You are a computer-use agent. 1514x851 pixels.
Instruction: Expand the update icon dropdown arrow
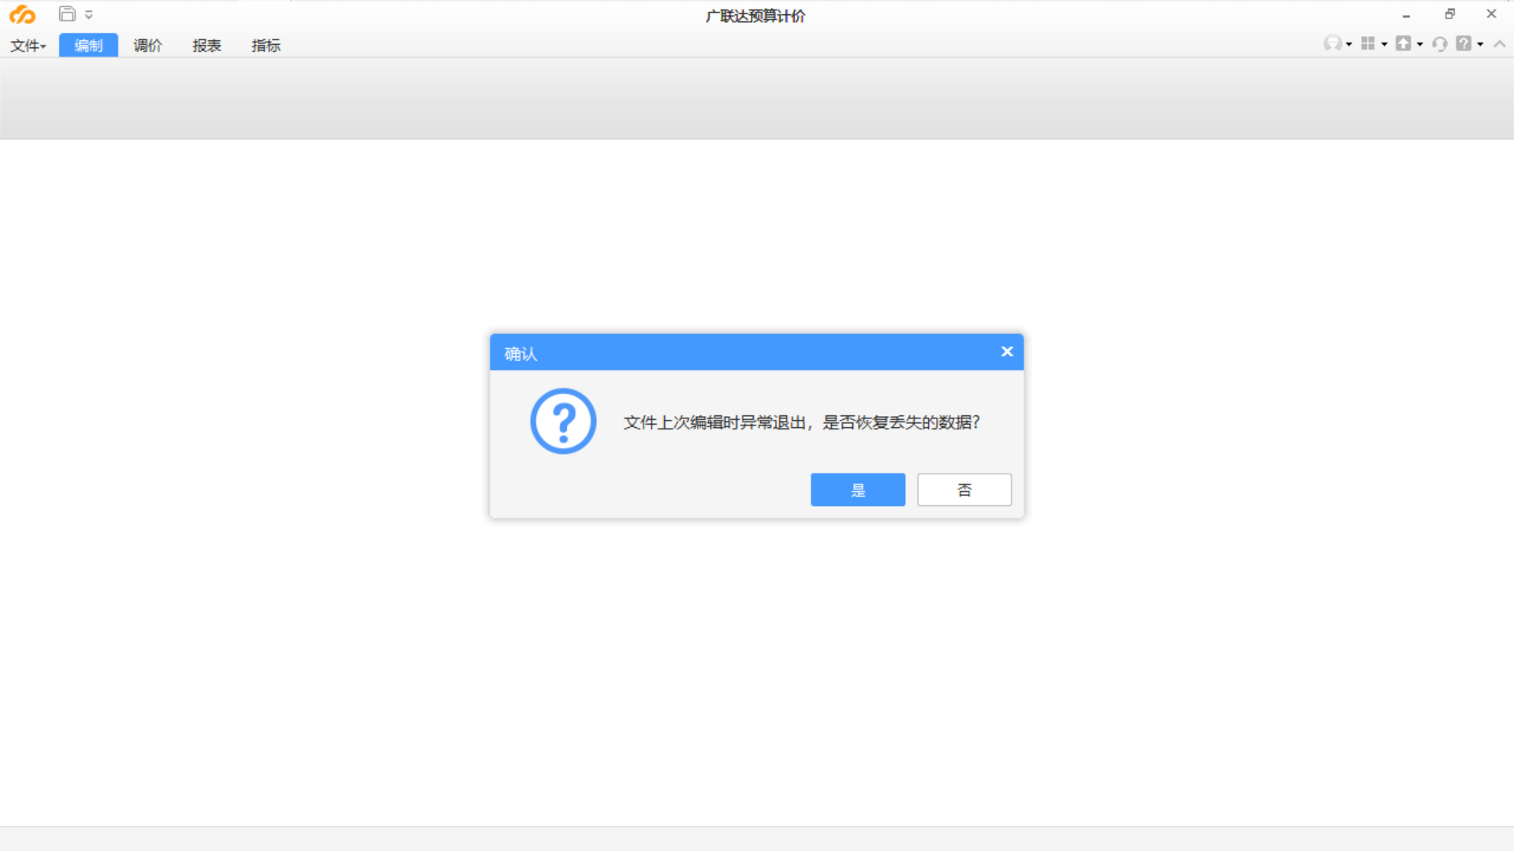click(x=1420, y=45)
